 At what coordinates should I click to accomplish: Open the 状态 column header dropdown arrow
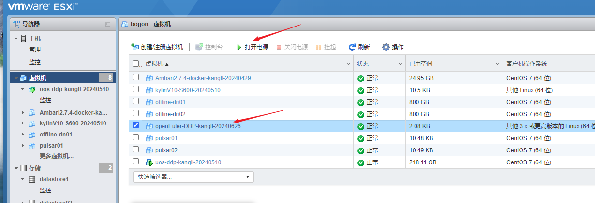[400, 64]
